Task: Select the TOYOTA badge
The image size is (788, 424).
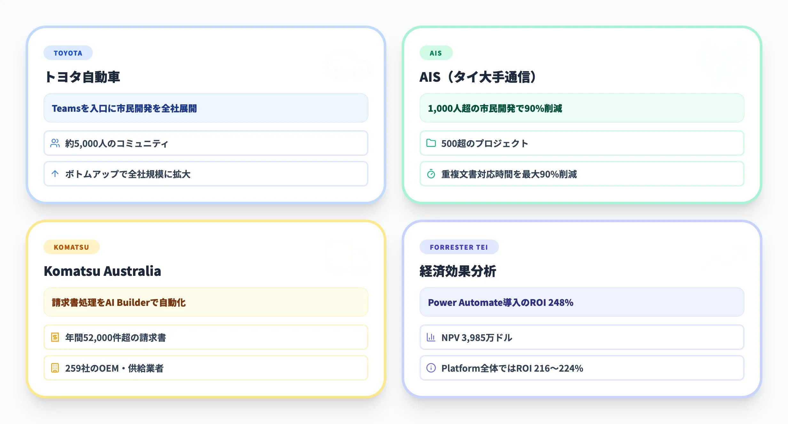Action: coord(68,53)
